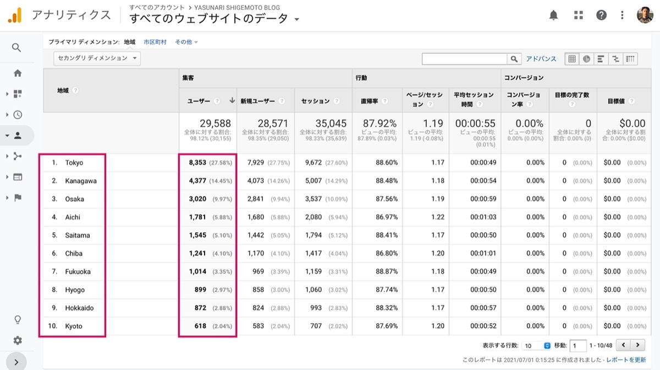Open the Google apps grid
The width and height of the screenshot is (660, 370).
[578, 15]
